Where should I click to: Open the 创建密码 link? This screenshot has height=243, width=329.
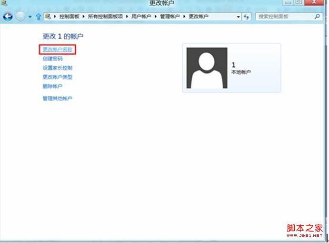coord(53,59)
